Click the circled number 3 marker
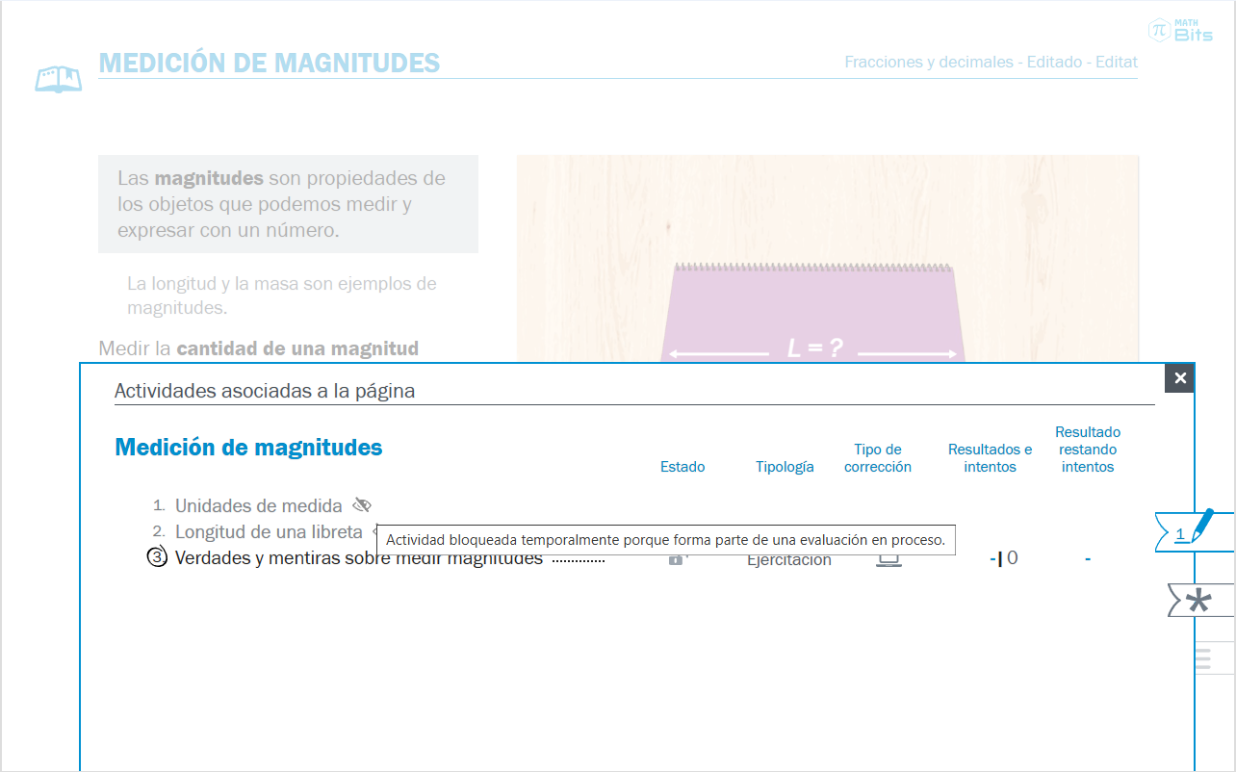 click(x=158, y=557)
